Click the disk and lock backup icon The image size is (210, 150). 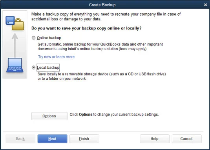[x=15, y=23]
